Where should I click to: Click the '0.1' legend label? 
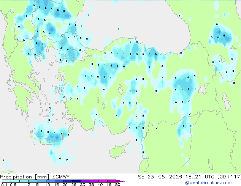click(4, 184)
